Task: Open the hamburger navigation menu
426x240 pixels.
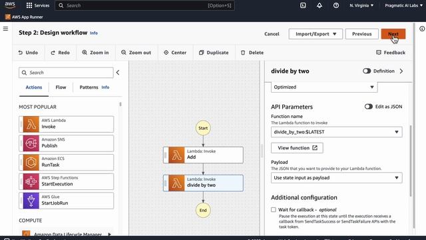Action: (x=5, y=29)
